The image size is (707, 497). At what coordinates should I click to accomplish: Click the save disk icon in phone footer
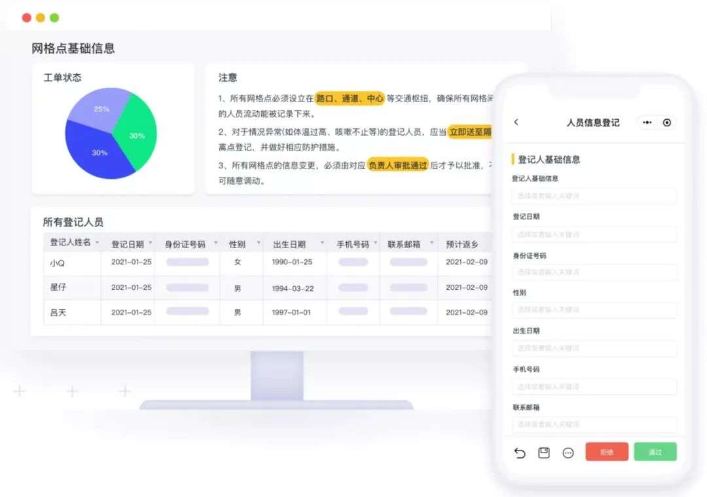[x=544, y=453]
